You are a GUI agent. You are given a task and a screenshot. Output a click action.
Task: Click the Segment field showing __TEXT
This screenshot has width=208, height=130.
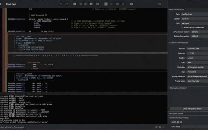pos(197,53)
